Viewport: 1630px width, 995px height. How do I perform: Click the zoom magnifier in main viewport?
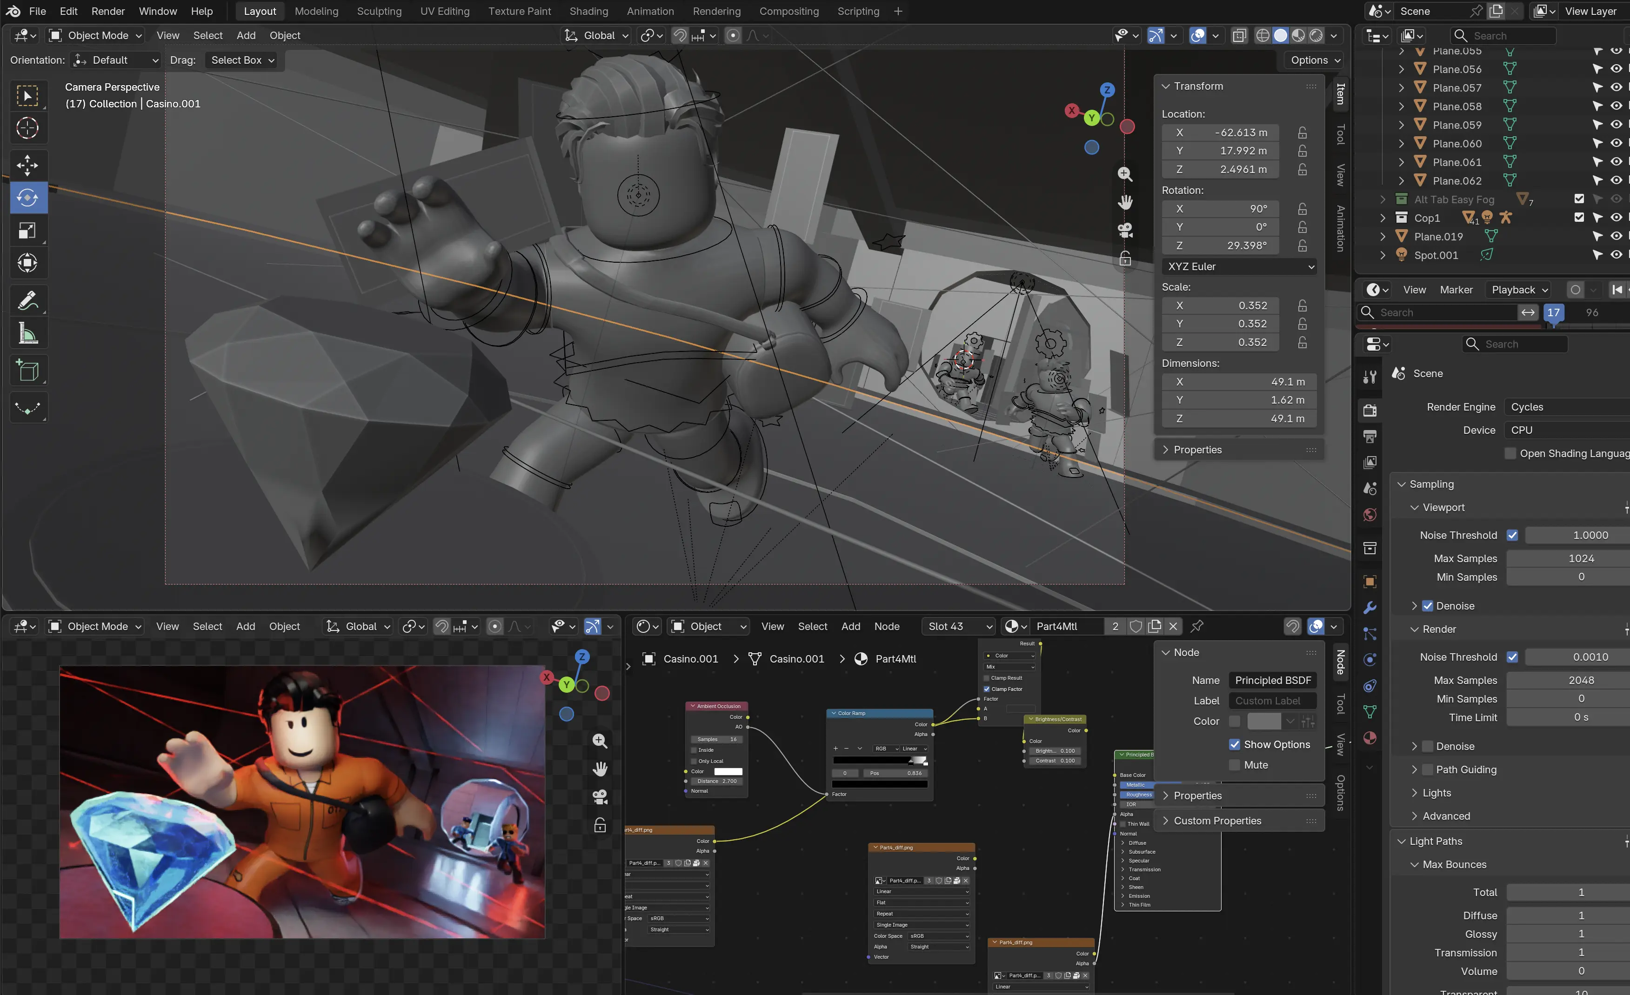[1125, 174]
